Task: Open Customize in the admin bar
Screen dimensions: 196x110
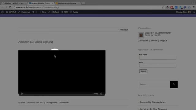Action: click(24, 12)
